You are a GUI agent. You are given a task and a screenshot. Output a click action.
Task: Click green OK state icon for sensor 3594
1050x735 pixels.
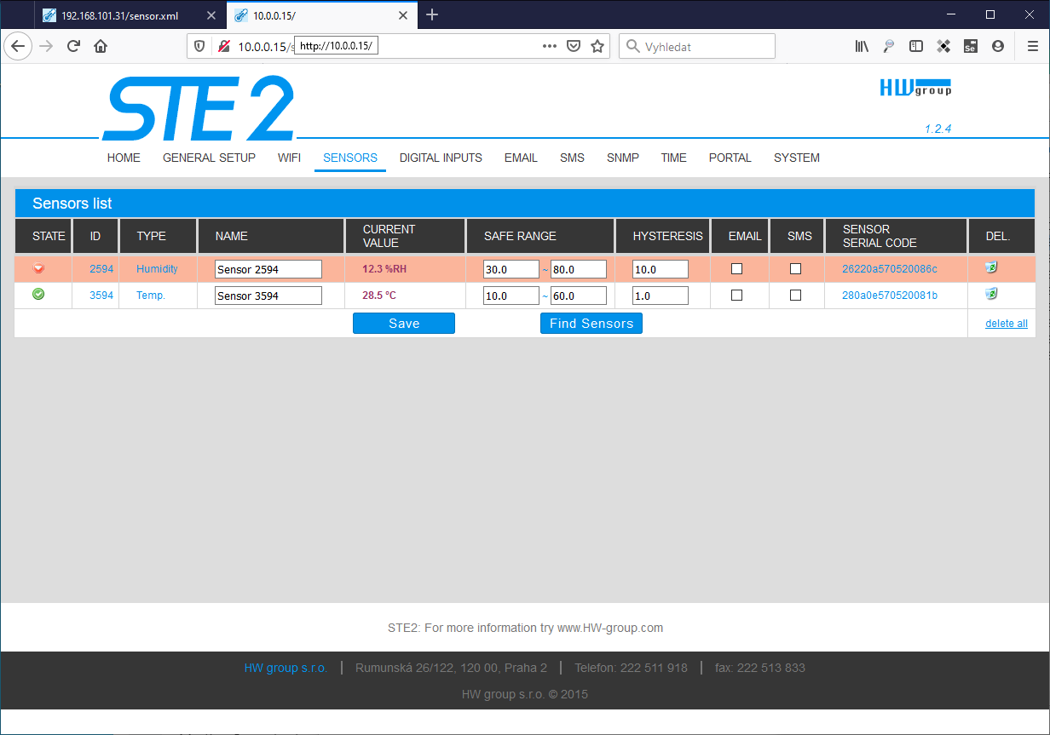coord(38,295)
